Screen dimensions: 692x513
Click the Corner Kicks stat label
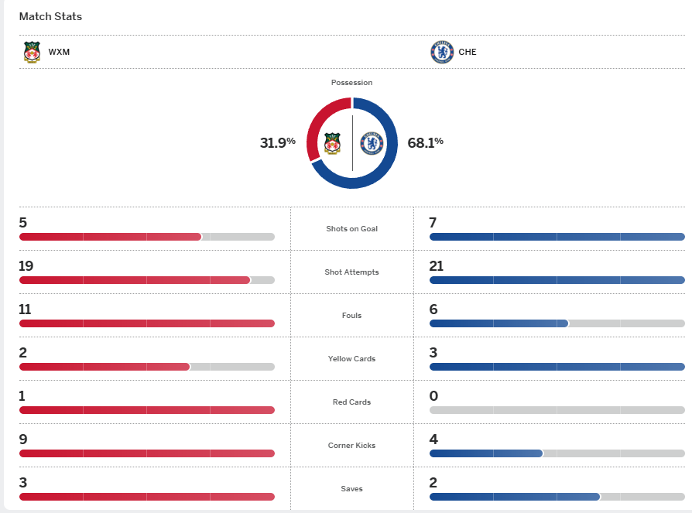(352, 446)
